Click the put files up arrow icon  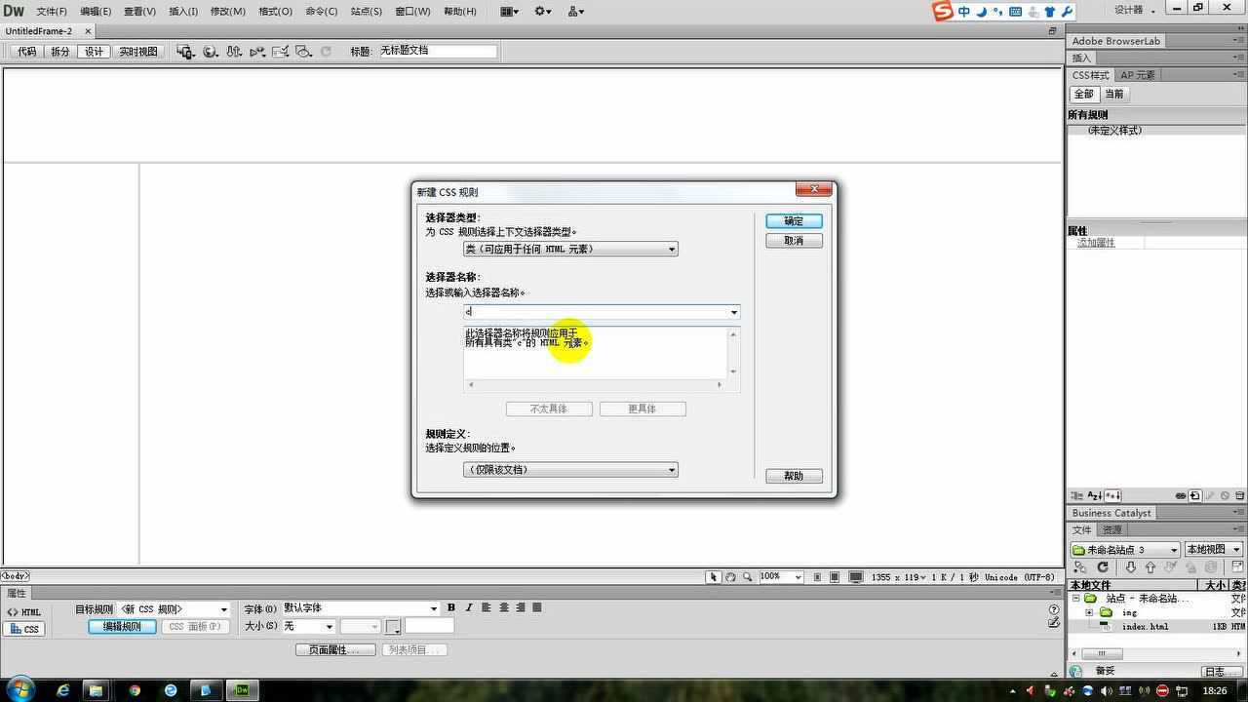1150,567
